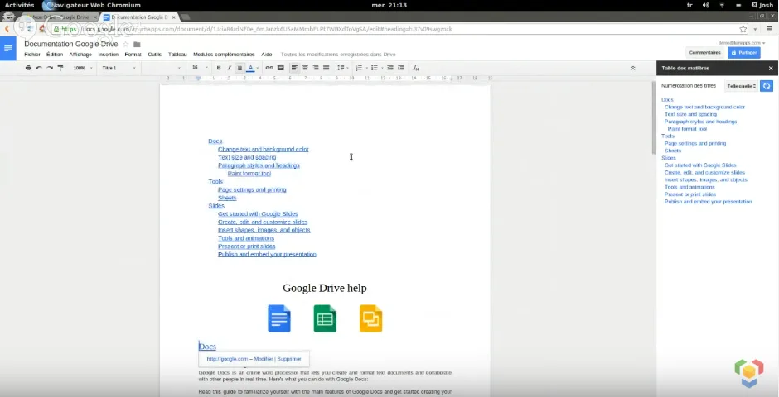Open the Telle quelle numbering dropdown
This screenshot has width=779, height=397.
click(x=741, y=86)
